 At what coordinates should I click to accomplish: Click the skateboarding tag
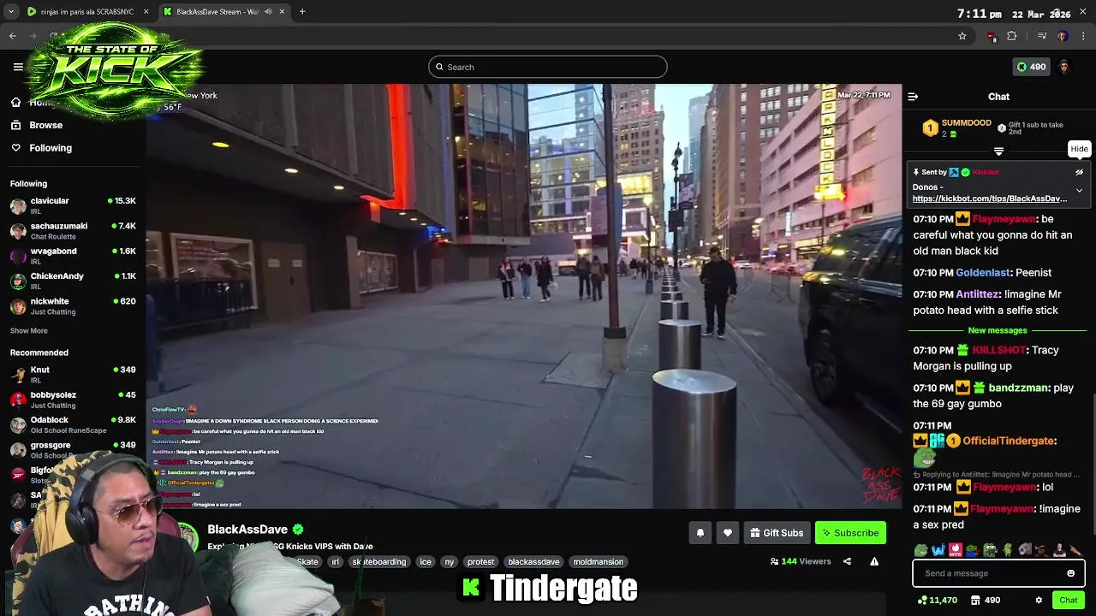click(x=379, y=562)
